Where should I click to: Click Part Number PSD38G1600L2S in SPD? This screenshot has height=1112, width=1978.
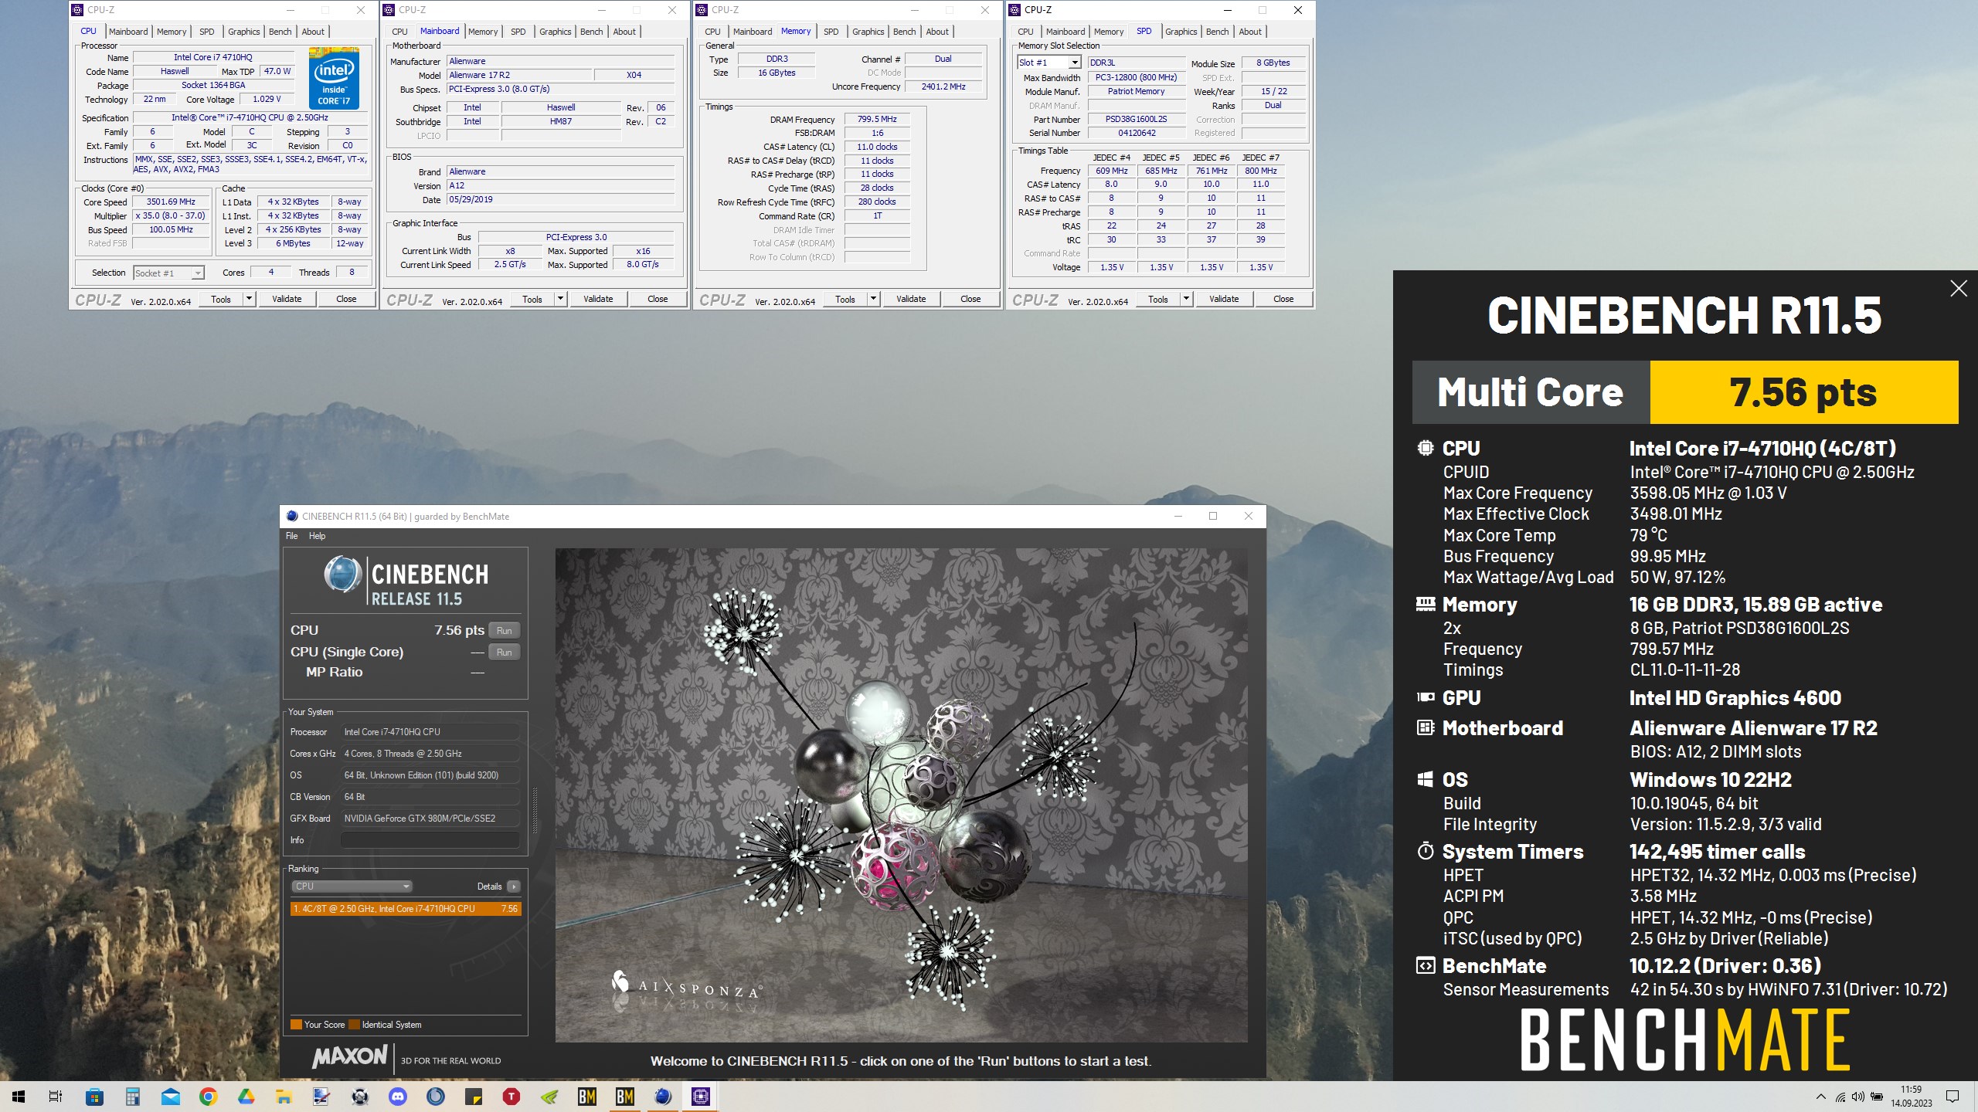coord(1136,120)
